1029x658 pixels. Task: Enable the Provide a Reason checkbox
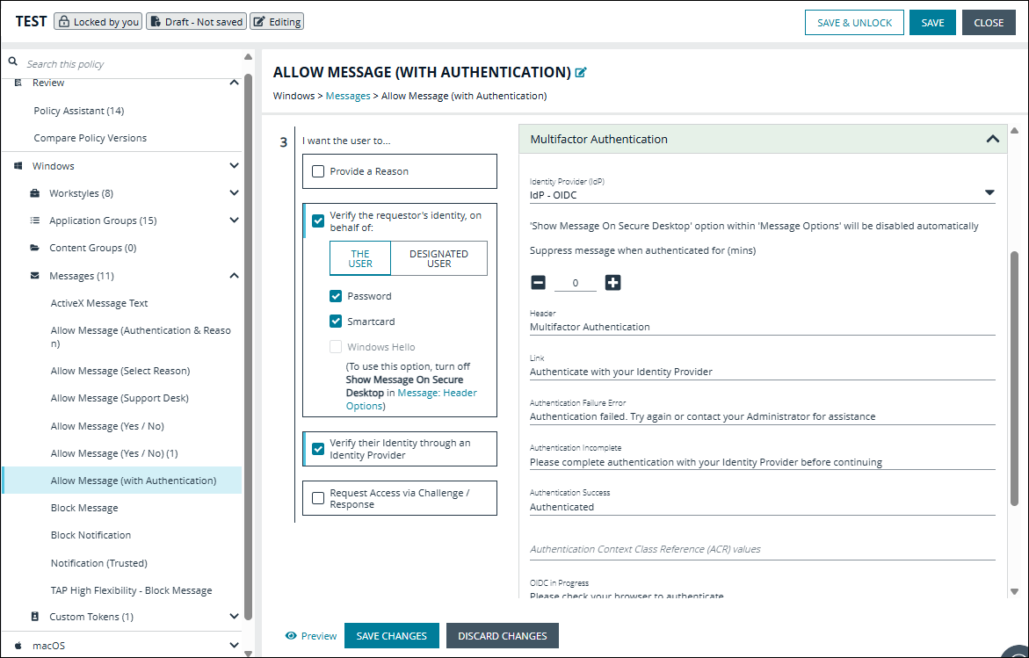click(318, 170)
